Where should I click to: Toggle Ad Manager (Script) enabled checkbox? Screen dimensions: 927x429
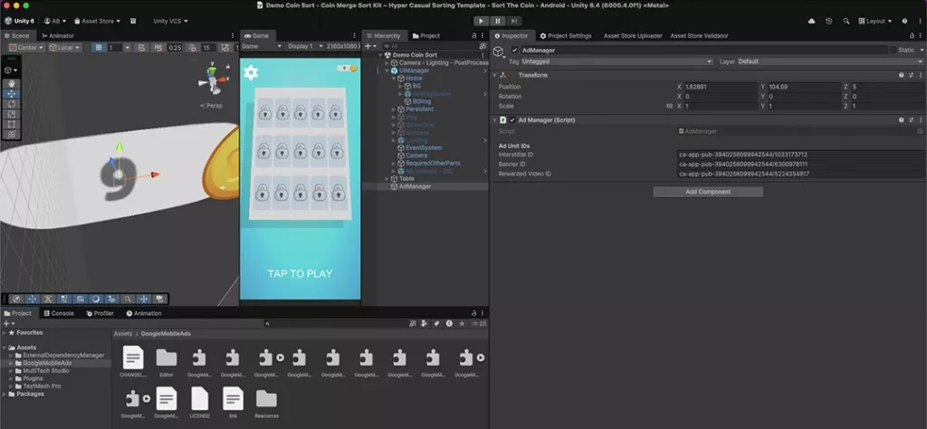click(x=512, y=120)
